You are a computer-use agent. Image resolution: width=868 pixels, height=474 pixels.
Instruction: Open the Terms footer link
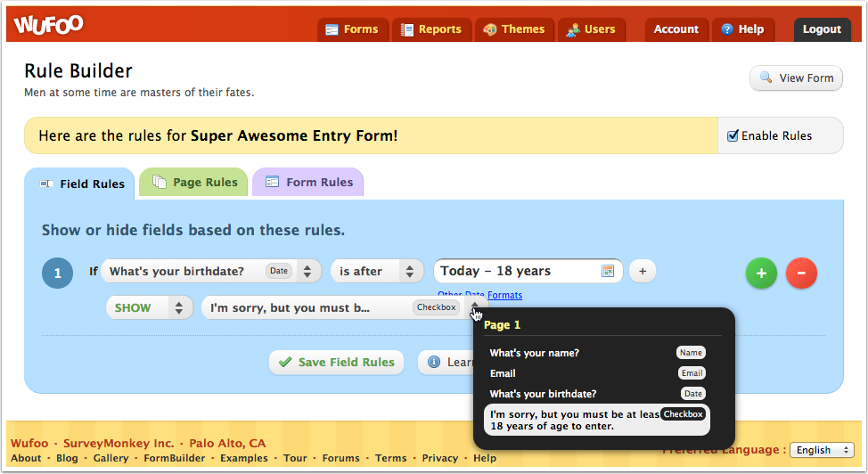[391, 458]
